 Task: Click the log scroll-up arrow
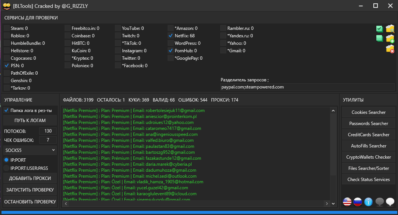point(333,111)
